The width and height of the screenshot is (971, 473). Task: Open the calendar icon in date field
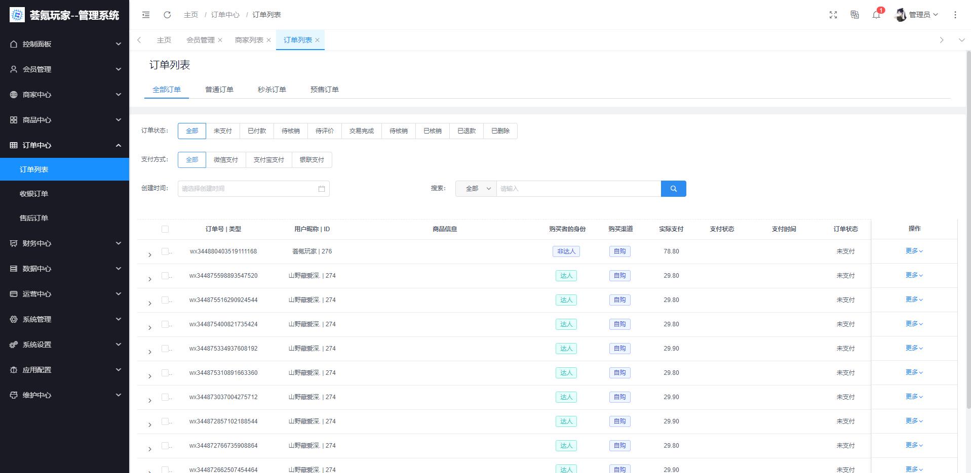pyautogui.click(x=322, y=189)
